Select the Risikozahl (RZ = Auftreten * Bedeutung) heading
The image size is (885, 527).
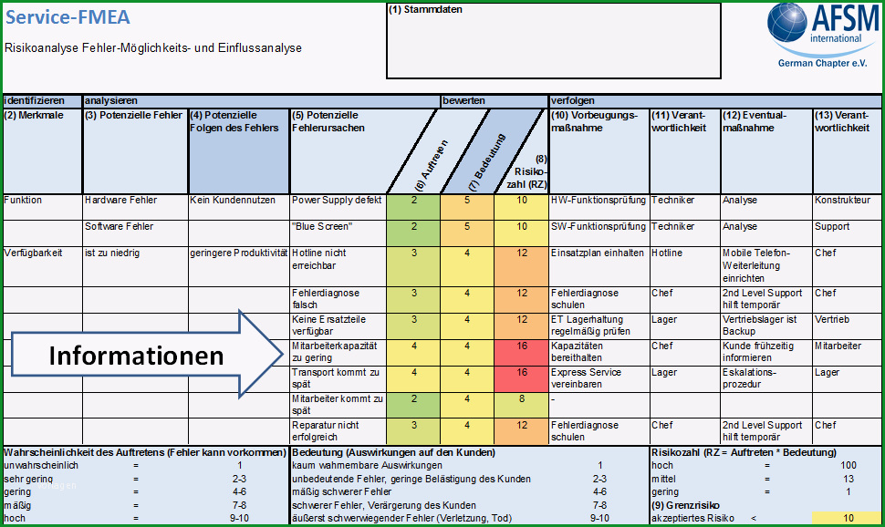744,452
